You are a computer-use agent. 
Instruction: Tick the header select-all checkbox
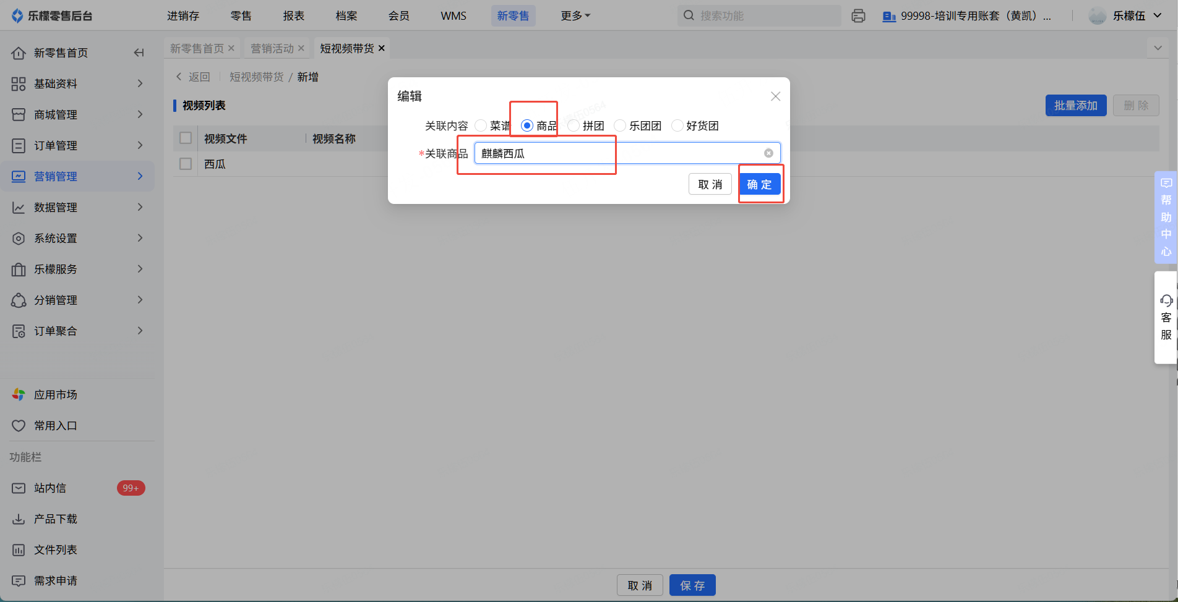coord(186,138)
